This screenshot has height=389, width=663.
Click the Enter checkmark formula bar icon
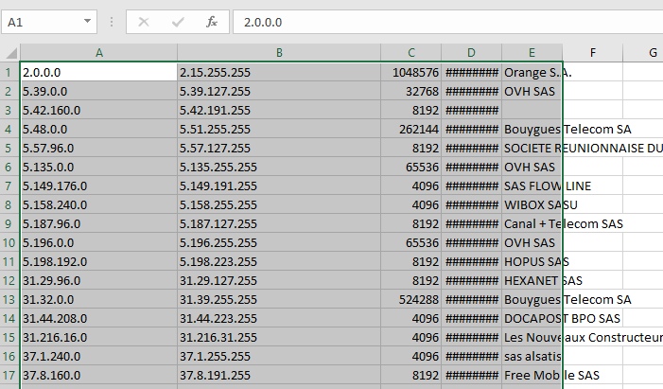tap(178, 22)
